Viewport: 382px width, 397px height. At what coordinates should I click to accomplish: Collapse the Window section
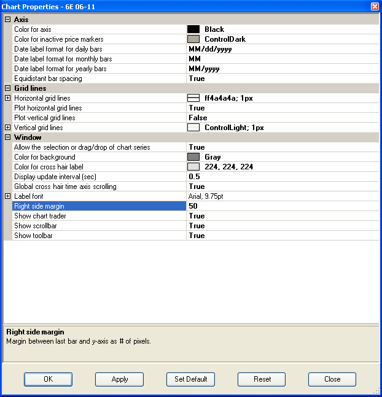(x=8, y=137)
